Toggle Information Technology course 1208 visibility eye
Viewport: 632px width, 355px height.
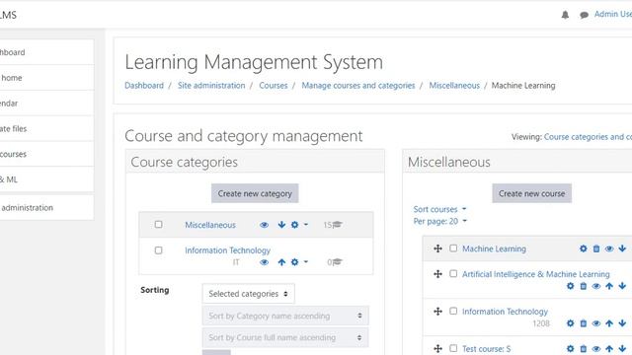[x=596, y=323]
